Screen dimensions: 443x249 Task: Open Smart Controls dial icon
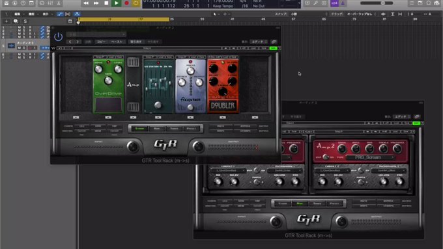click(42, 3)
